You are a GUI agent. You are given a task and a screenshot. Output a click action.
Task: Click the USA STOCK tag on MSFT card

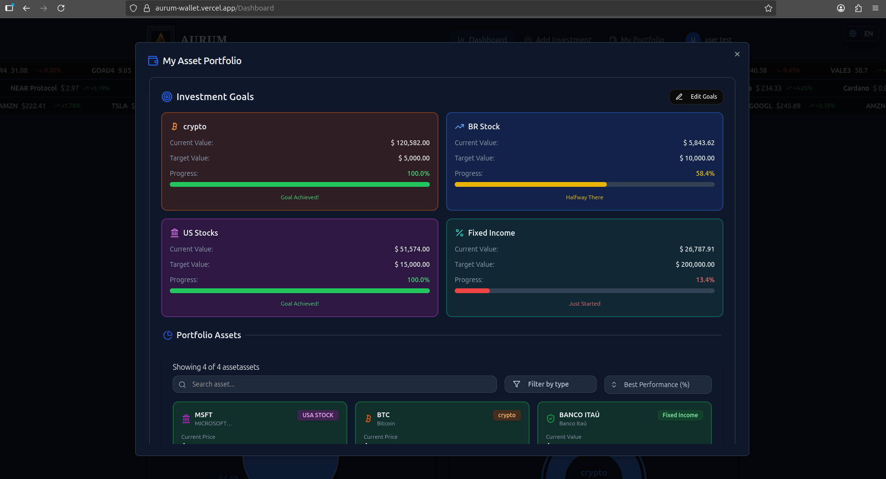pyautogui.click(x=318, y=415)
